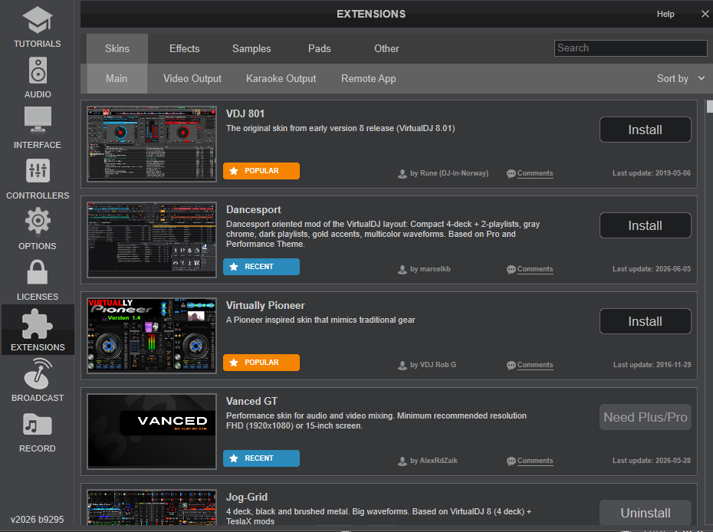Click the Recent badge on Dancesport
The width and height of the screenshot is (713, 532).
[x=261, y=267]
